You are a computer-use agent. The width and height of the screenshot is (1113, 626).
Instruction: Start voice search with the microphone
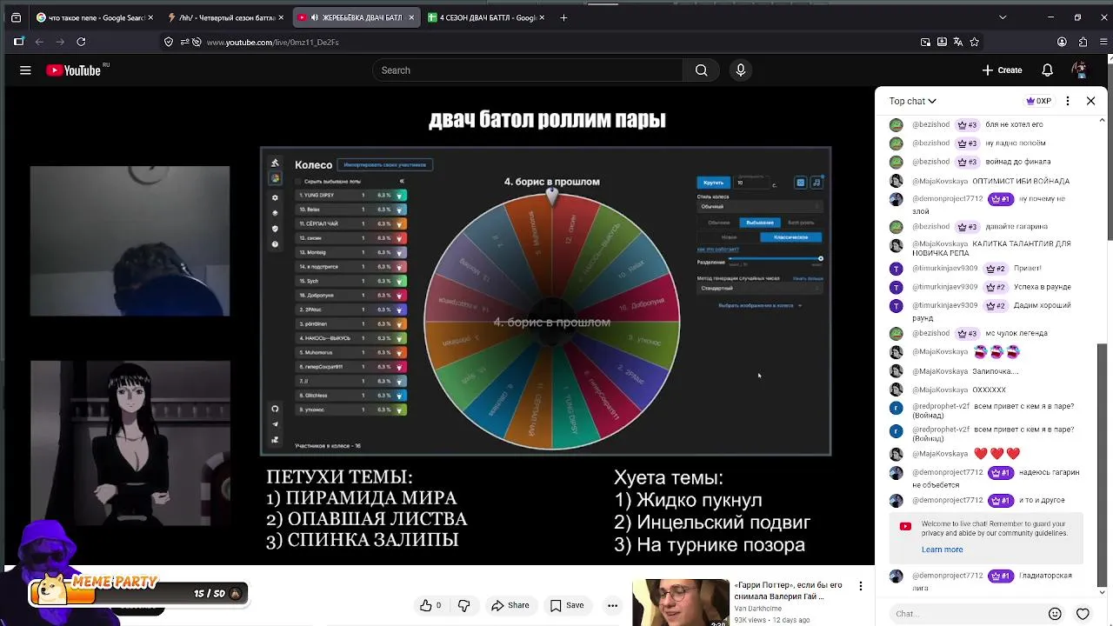740,70
